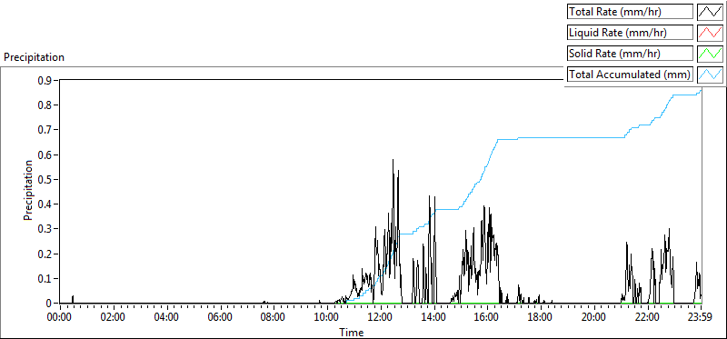Click the Time axis label
Screen dimensions: 727x339
click(352, 332)
